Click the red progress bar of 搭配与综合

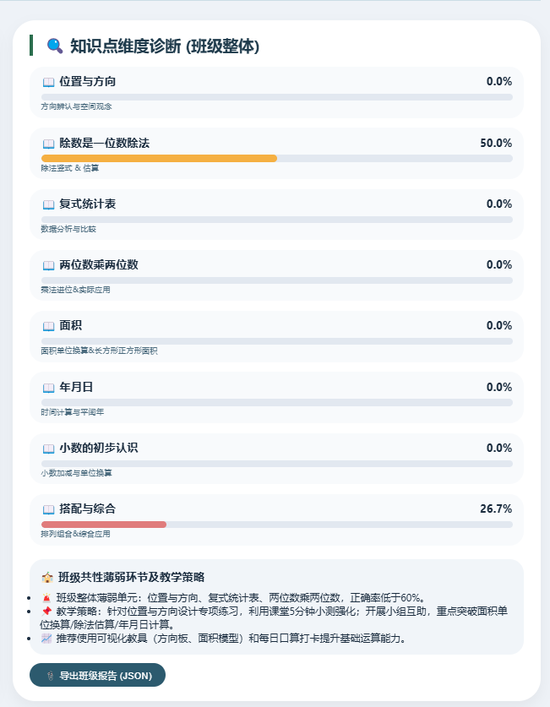tap(101, 523)
